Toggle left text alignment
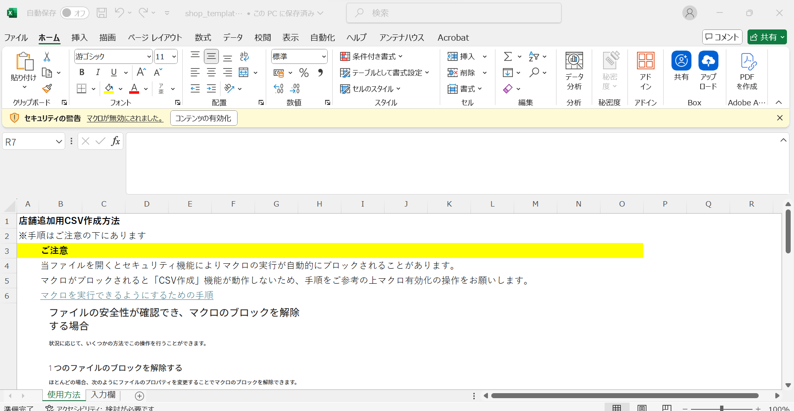 pos(195,73)
